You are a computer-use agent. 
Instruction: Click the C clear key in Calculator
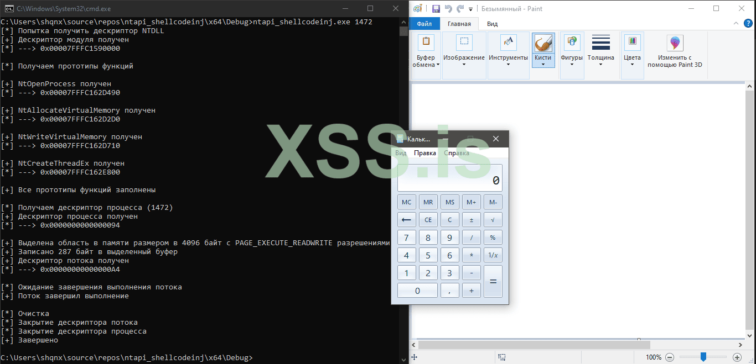(450, 220)
